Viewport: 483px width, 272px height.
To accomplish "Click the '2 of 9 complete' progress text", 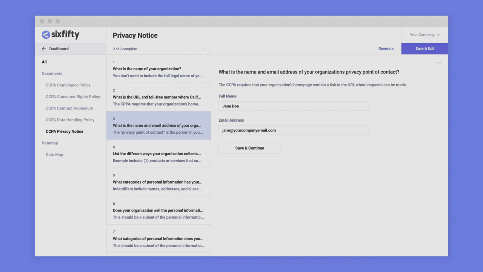I will (125, 49).
